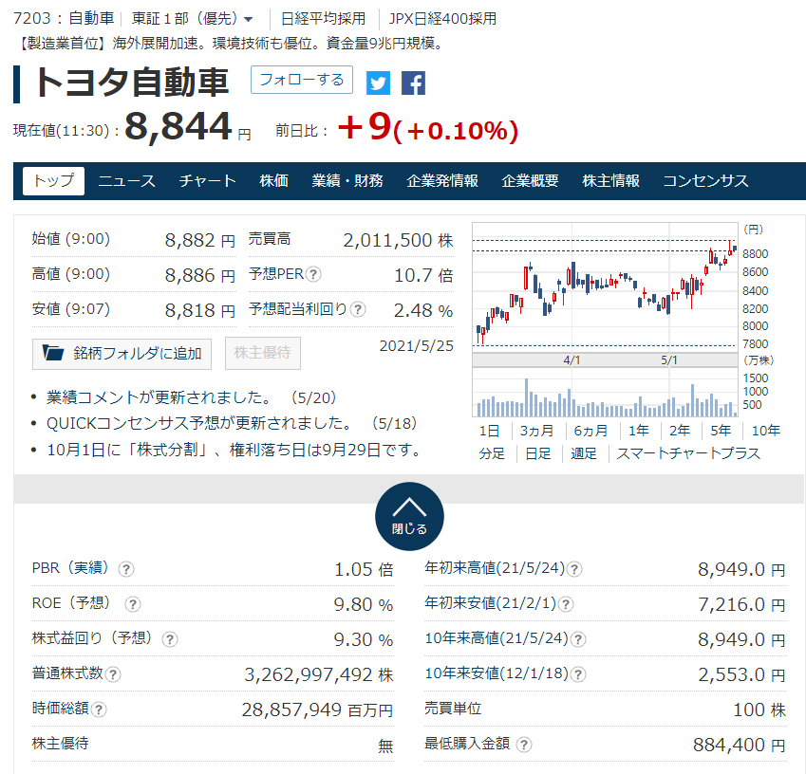The height and width of the screenshot is (774, 806).
Task: Click the trading volume bar chart
Action: 605,393
